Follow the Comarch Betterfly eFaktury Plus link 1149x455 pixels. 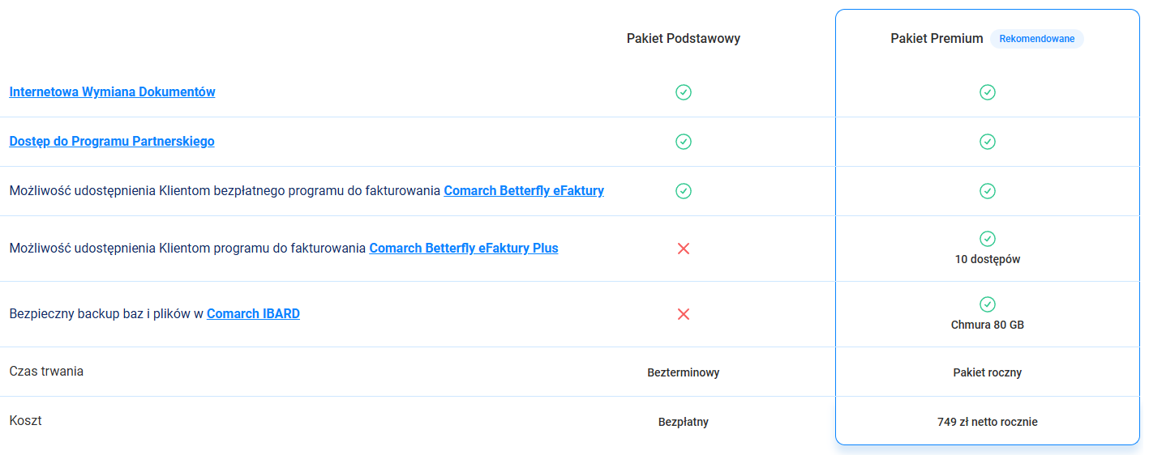click(464, 249)
